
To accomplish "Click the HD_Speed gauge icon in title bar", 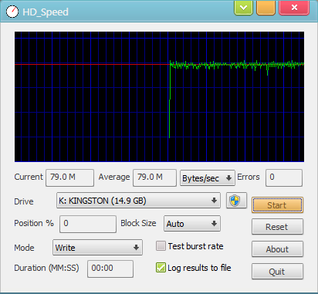I will (x=12, y=12).
